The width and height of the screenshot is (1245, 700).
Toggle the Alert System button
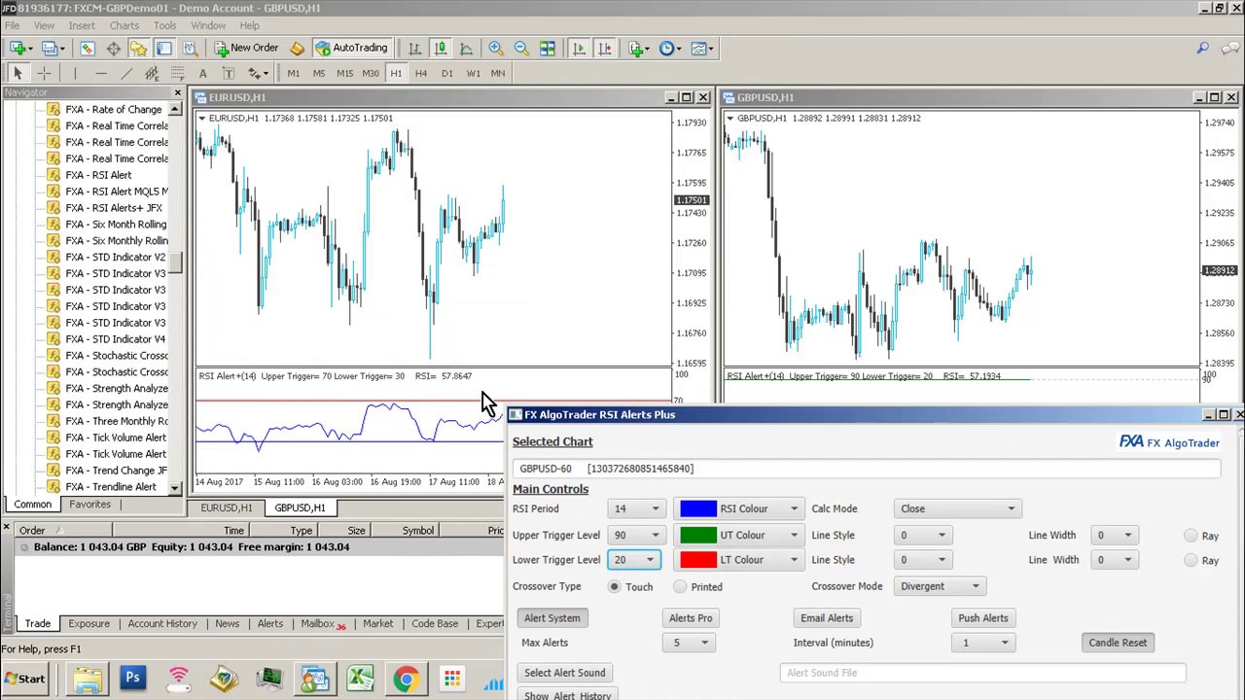point(551,618)
